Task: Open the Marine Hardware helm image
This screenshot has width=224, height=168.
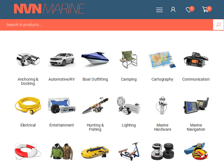Action: coord(162,106)
